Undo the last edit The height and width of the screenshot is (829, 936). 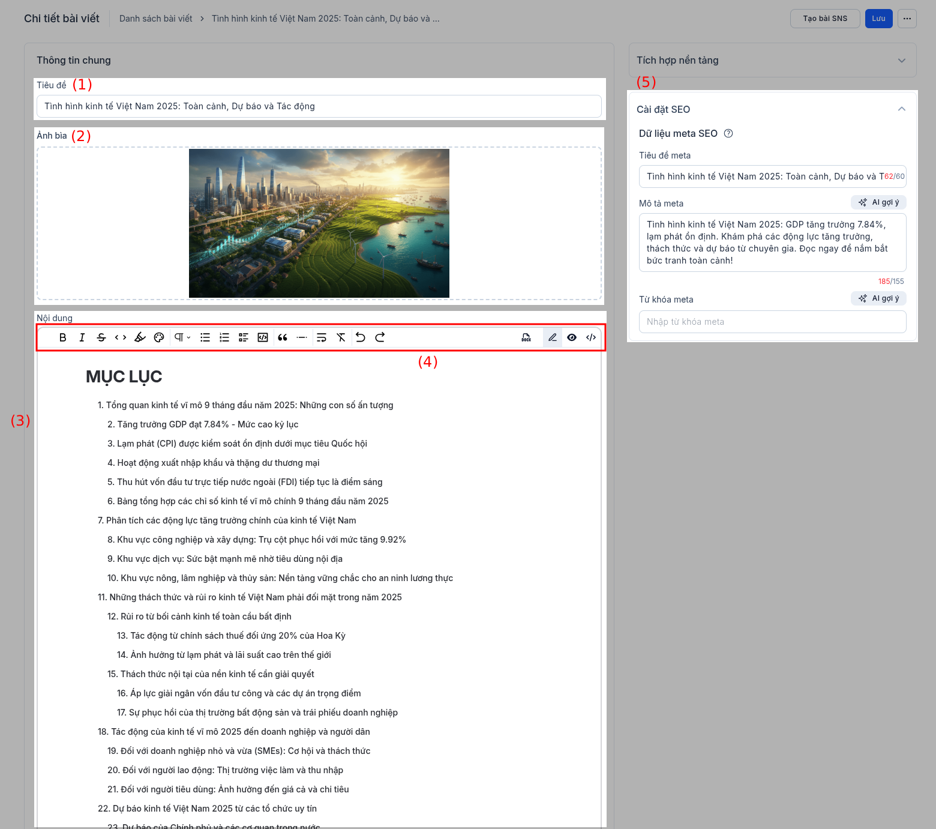[361, 337]
